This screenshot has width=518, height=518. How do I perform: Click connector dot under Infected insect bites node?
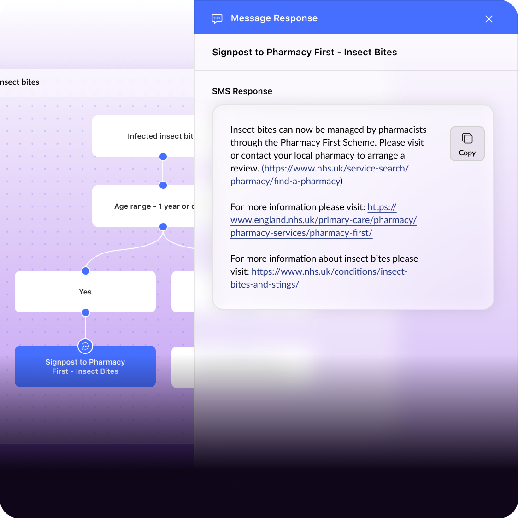(163, 157)
